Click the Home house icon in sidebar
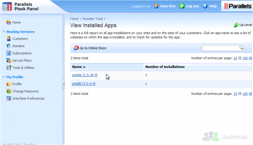This screenshot has width=253, height=145. point(9,22)
